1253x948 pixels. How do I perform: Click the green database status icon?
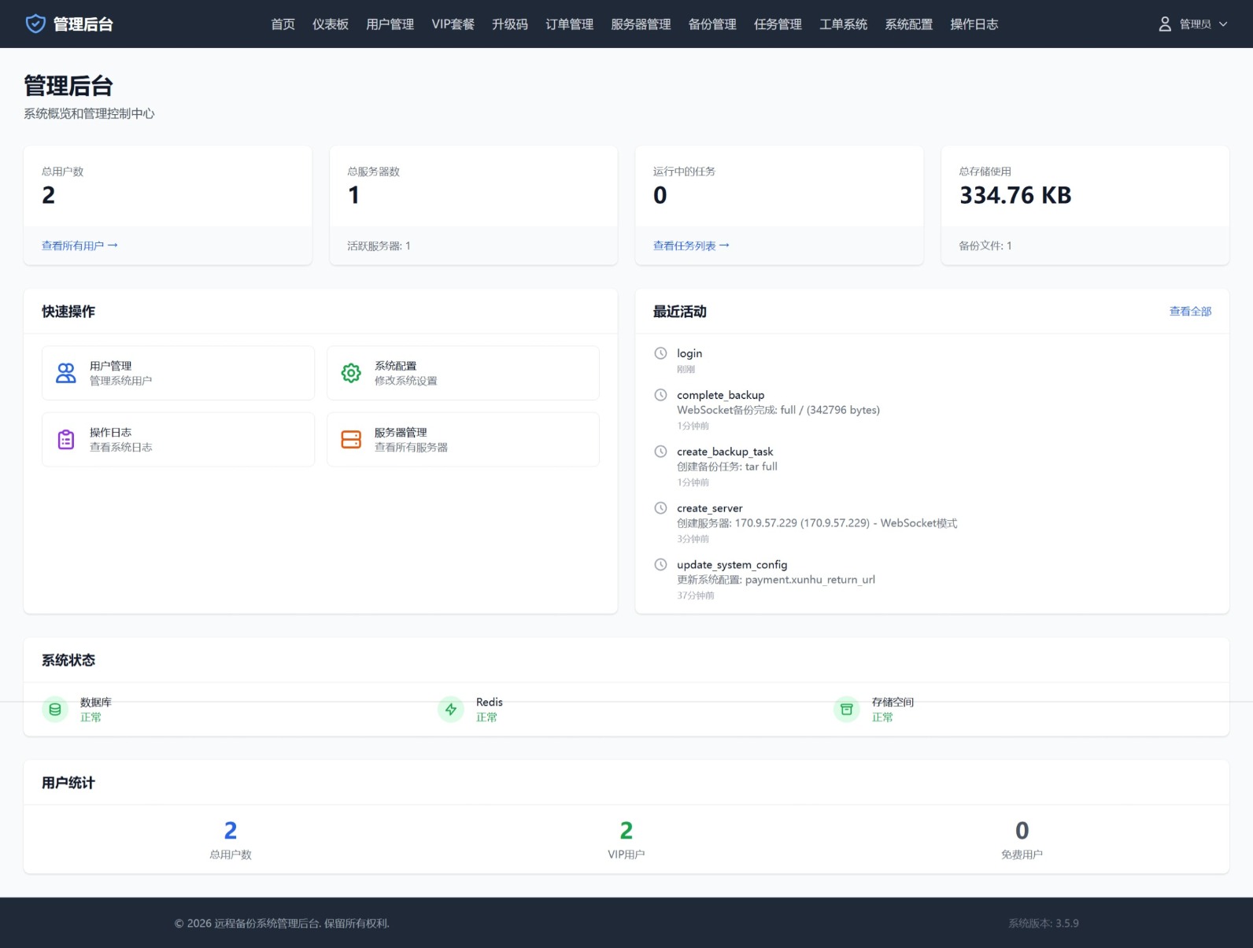point(55,710)
